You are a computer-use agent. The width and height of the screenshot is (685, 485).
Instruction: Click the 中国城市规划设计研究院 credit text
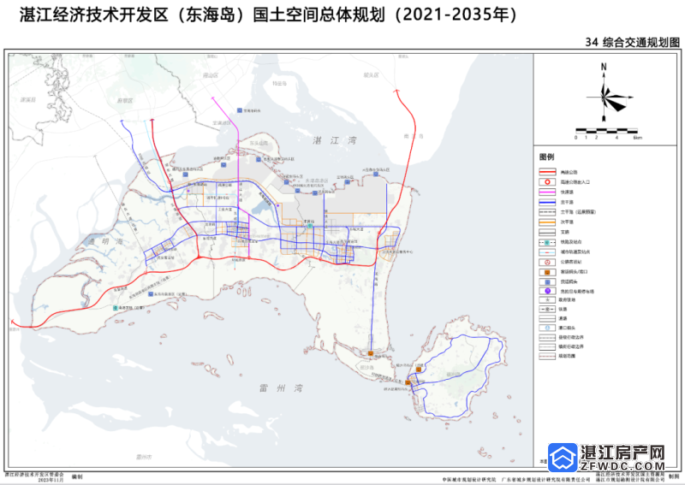click(468, 479)
